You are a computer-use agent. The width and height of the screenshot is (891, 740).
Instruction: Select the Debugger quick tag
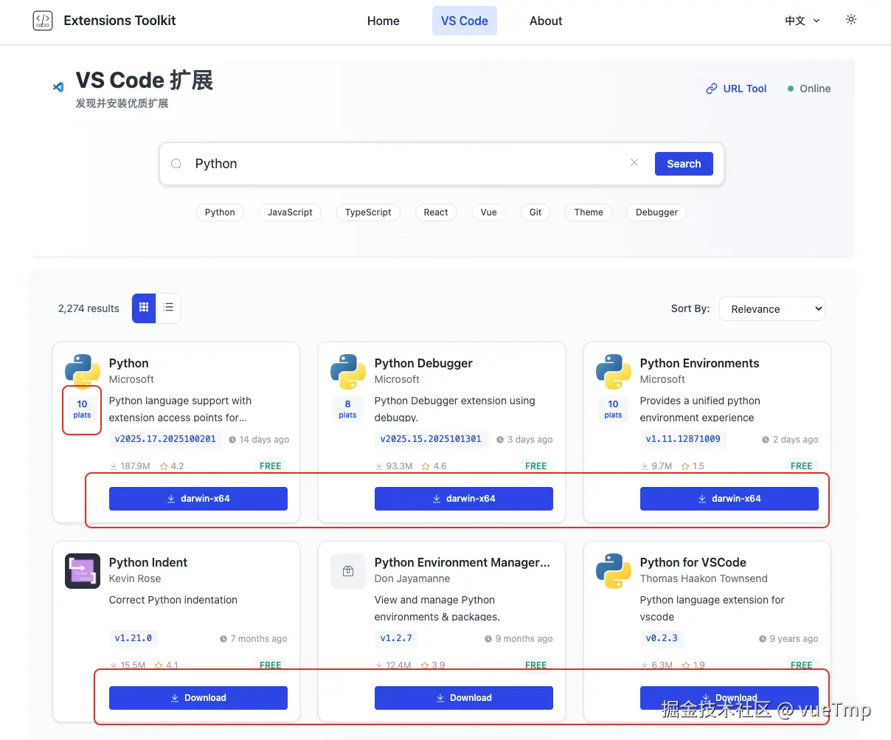pyautogui.click(x=656, y=212)
